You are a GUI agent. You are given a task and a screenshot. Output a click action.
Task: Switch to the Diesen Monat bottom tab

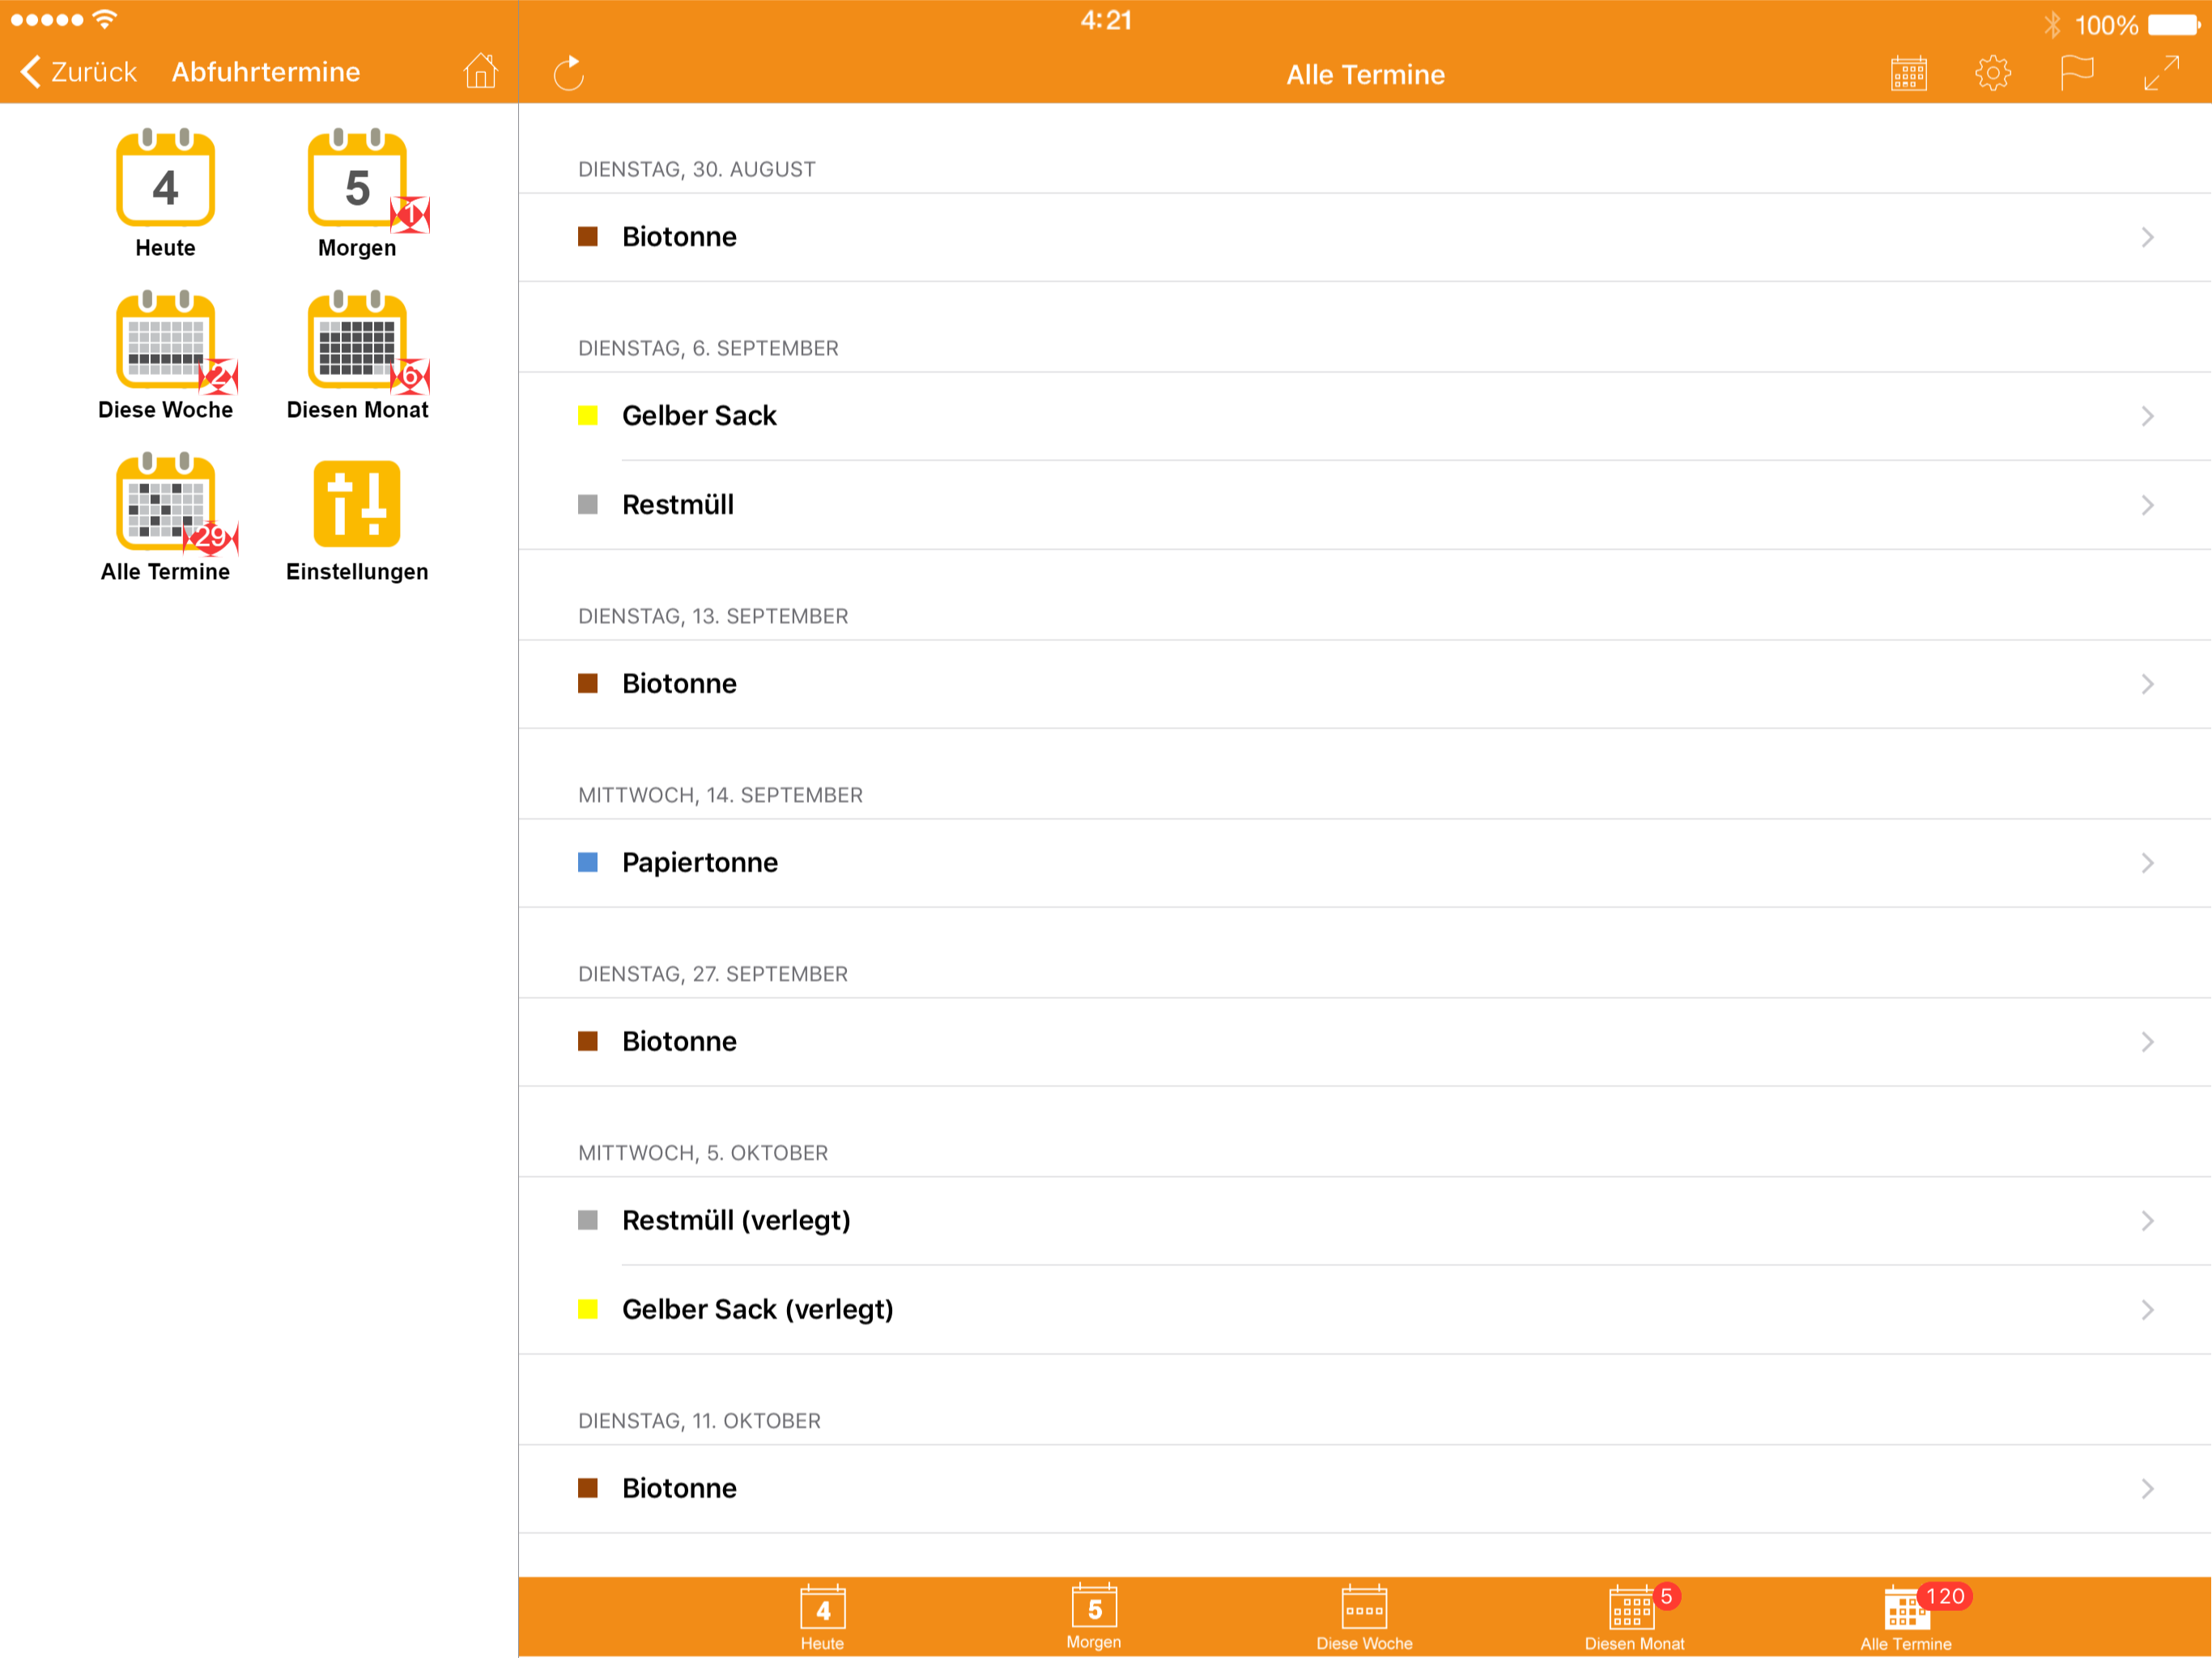click(1635, 1617)
